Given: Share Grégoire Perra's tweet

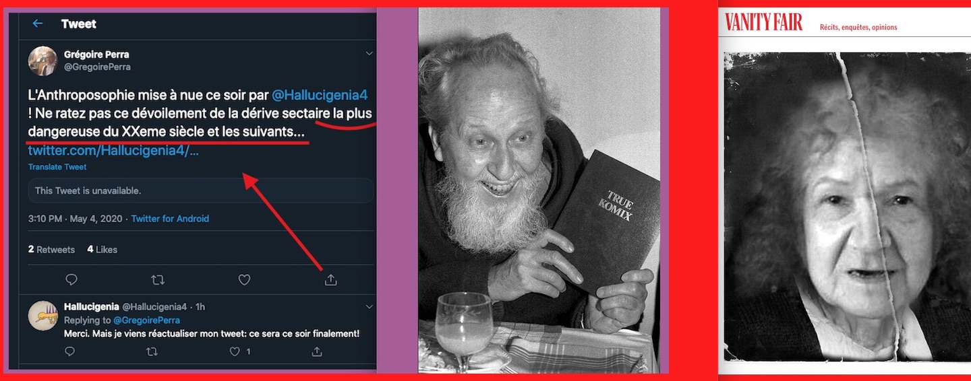Looking at the screenshot, I should pyautogui.click(x=330, y=279).
